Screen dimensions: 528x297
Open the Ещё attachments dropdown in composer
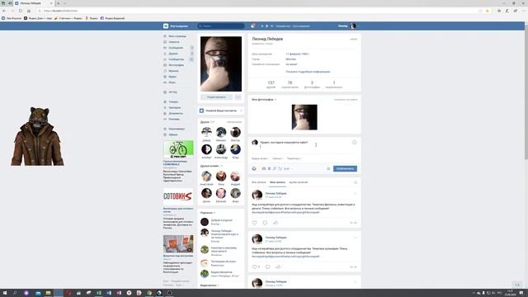288,168
